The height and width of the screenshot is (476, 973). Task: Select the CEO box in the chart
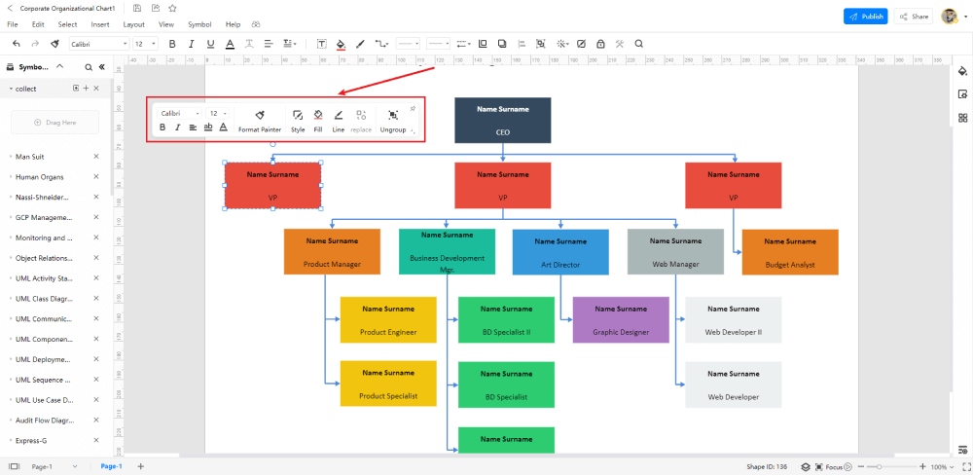click(503, 121)
